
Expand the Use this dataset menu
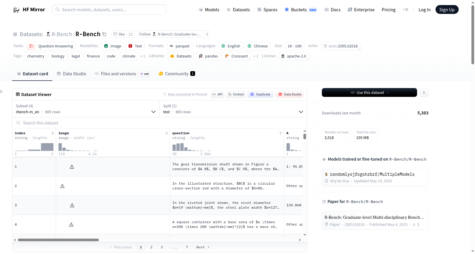369,92
